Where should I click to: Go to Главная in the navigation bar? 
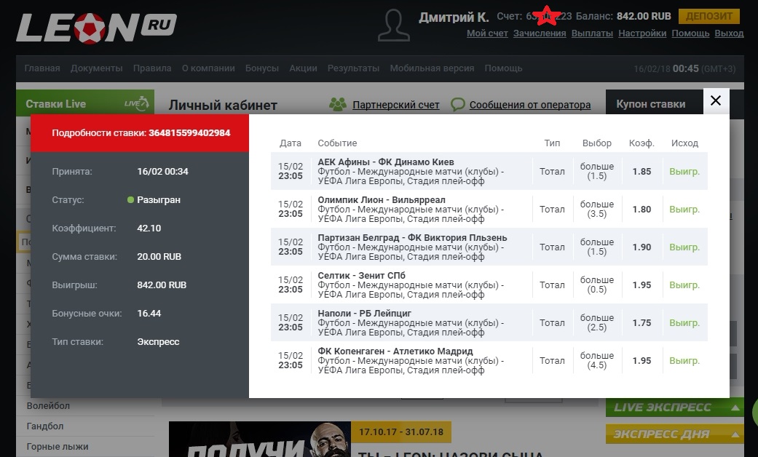(x=42, y=68)
